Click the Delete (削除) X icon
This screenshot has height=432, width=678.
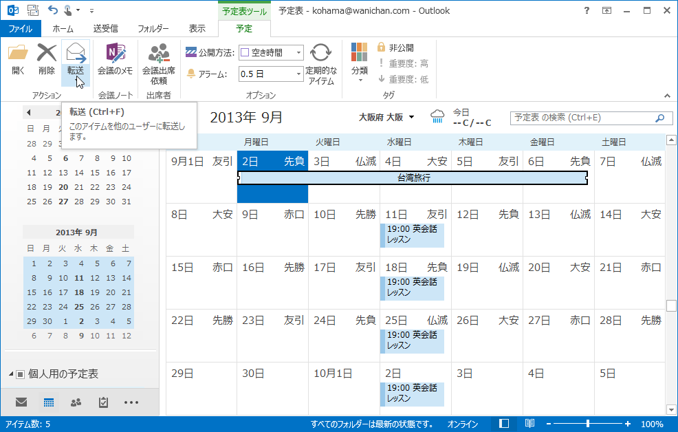(47, 54)
